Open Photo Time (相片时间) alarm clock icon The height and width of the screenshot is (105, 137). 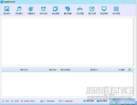click(43, 9)
